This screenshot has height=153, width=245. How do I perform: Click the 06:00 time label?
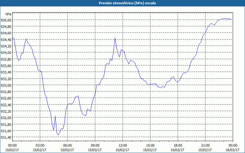click(x=67, y=146)
